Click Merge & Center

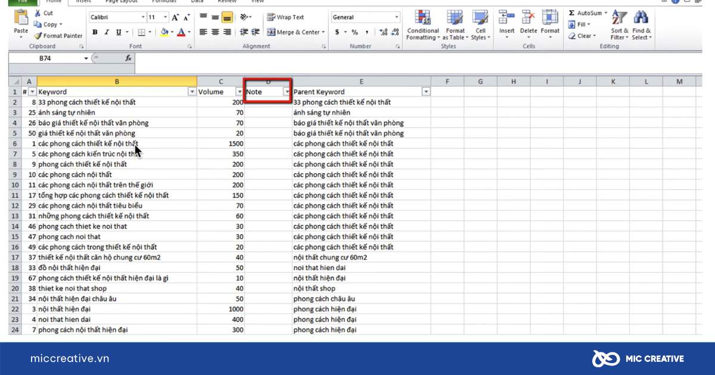(293, 32)
